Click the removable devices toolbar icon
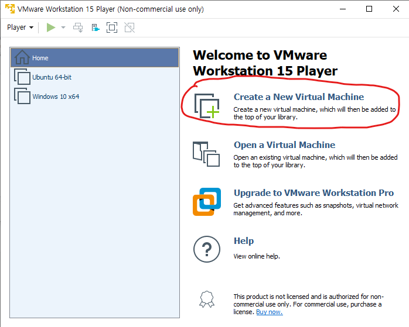 point(96,27)
